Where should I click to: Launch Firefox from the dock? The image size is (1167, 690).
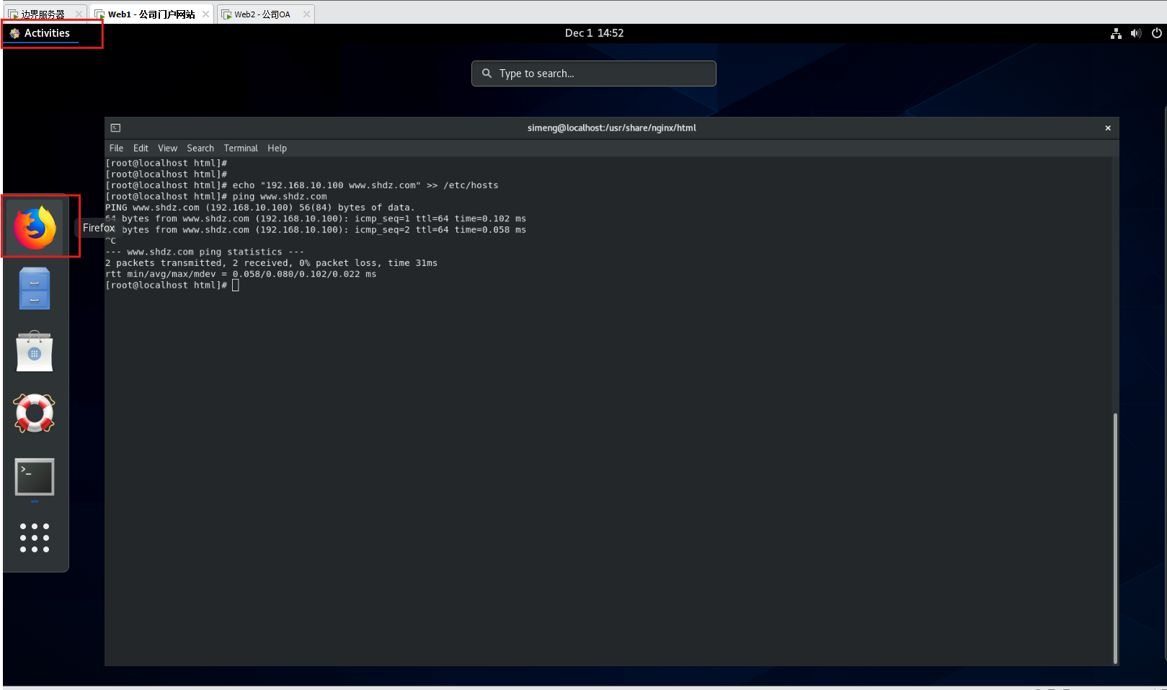[35, 227]
